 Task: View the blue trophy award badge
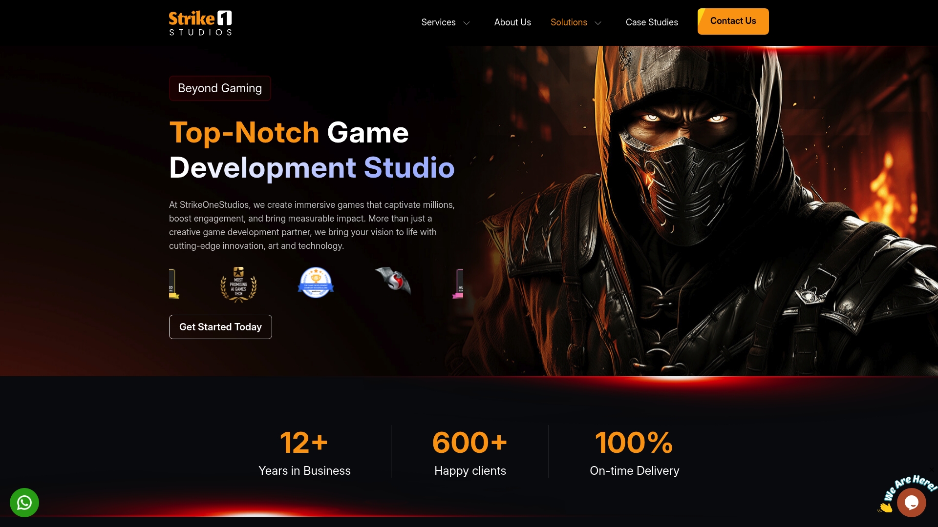click(x=316, y=283)
